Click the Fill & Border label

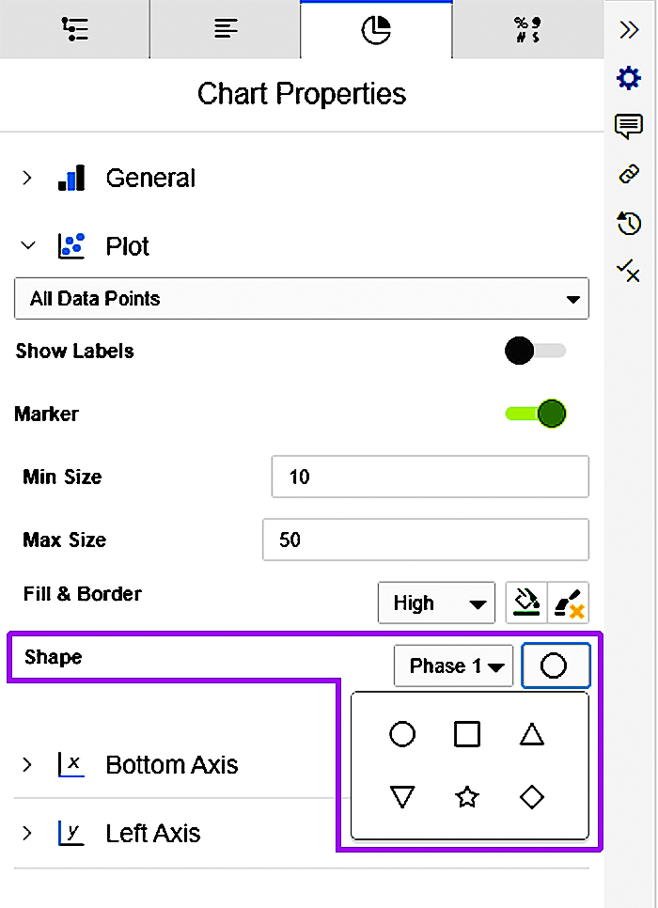click(83, 594)
